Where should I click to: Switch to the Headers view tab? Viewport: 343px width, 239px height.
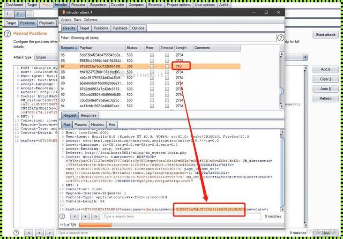pyautogui.click(x=97, y=125)
